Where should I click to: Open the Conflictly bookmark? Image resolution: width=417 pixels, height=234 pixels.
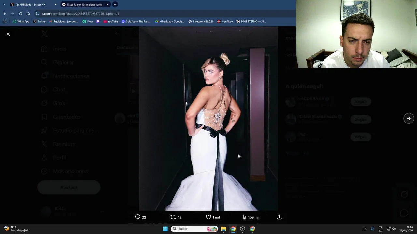225,22
